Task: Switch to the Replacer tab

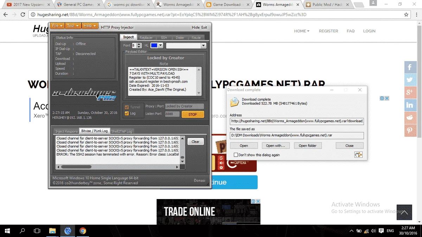Action: pyautogui.click(x=146, y=38)
